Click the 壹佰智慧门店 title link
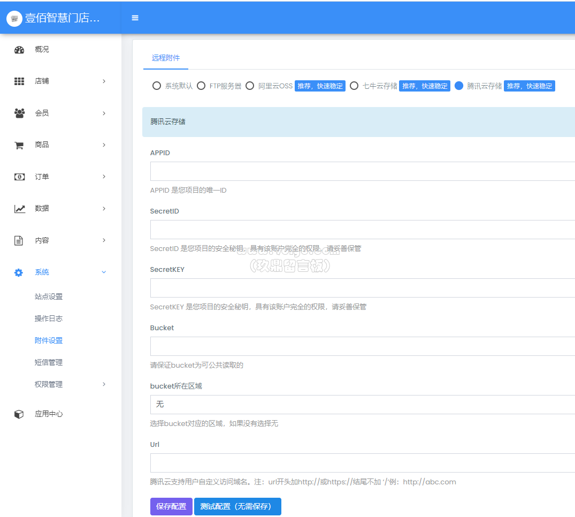 point(63,18)
